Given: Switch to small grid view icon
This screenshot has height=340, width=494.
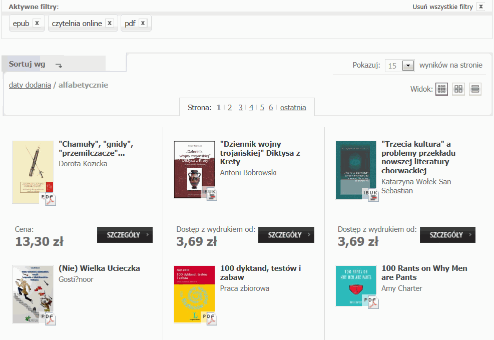Looking at the screenshot, I should (441, 89).
